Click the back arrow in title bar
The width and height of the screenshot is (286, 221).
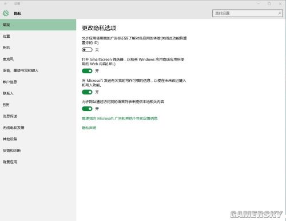click(x=6, y=3)
